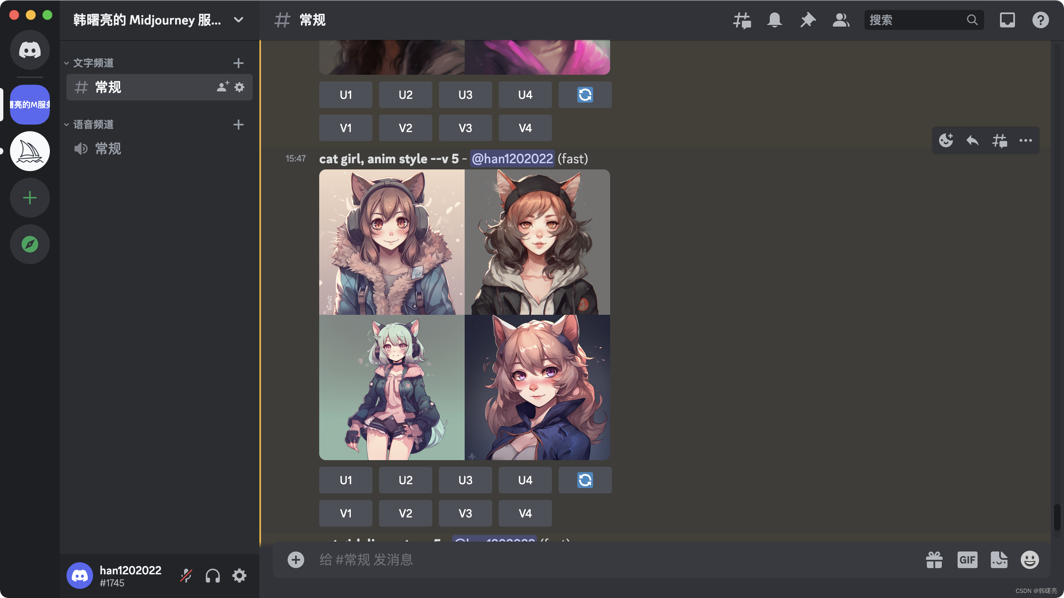This screenshot has width=1064, height=598.
Task: Click the 给 #常规 发消息 message field
Action: tap(582, 560)
